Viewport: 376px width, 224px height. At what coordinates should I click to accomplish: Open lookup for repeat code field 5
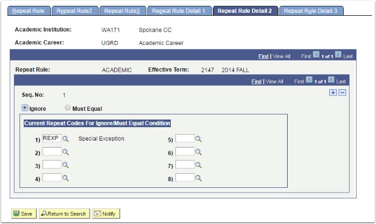click(x=198, y=139)
